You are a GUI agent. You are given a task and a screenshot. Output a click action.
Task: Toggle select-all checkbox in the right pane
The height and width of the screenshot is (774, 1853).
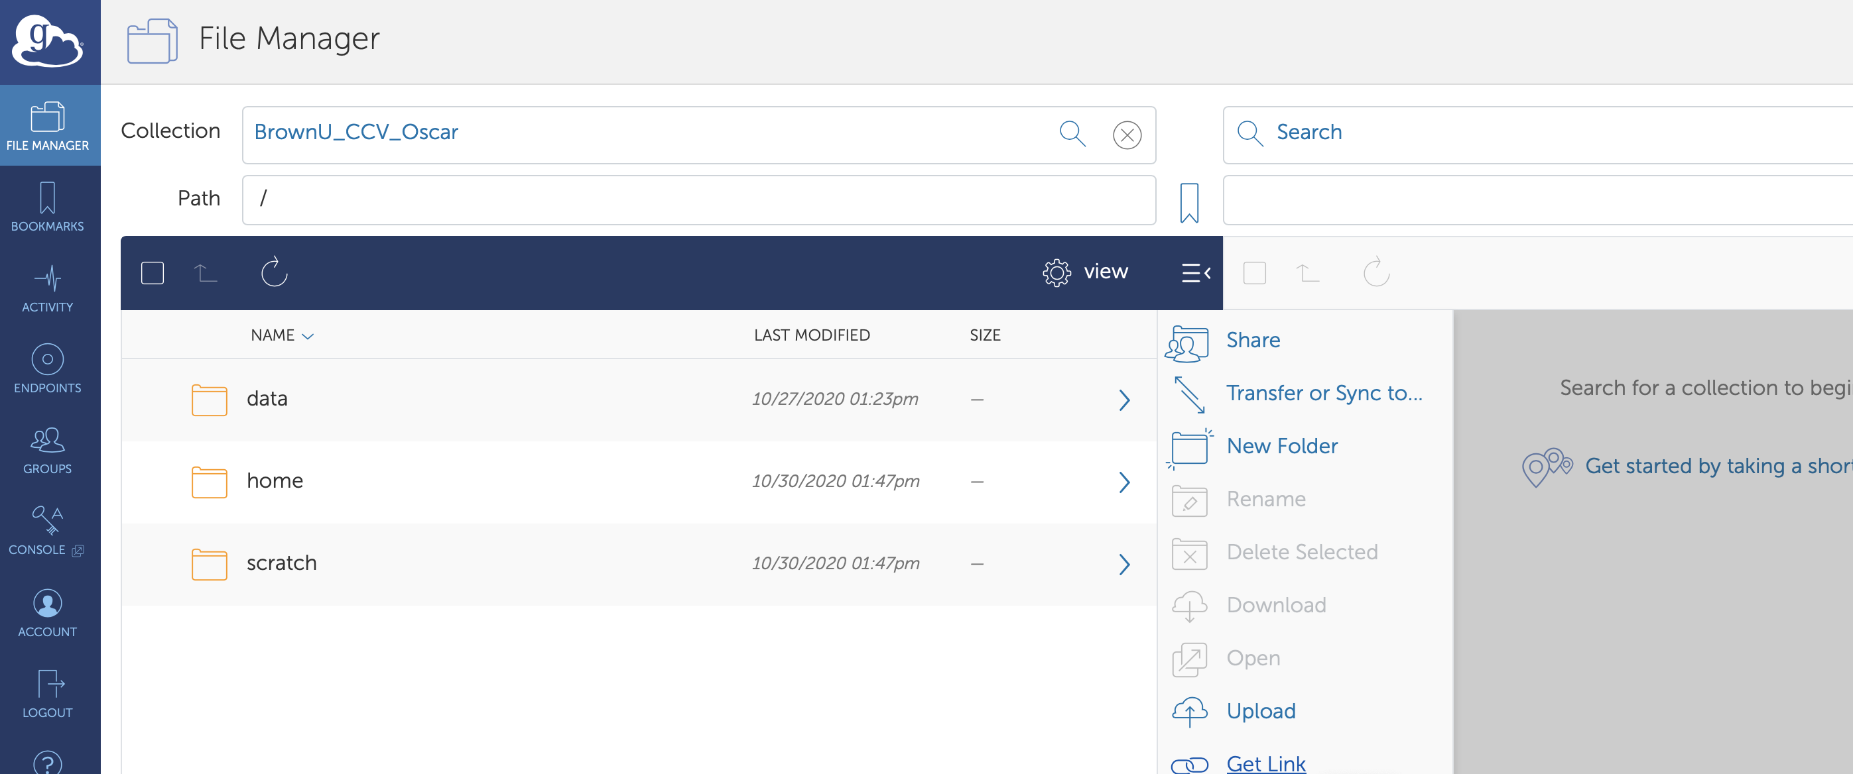point(1255,273)
